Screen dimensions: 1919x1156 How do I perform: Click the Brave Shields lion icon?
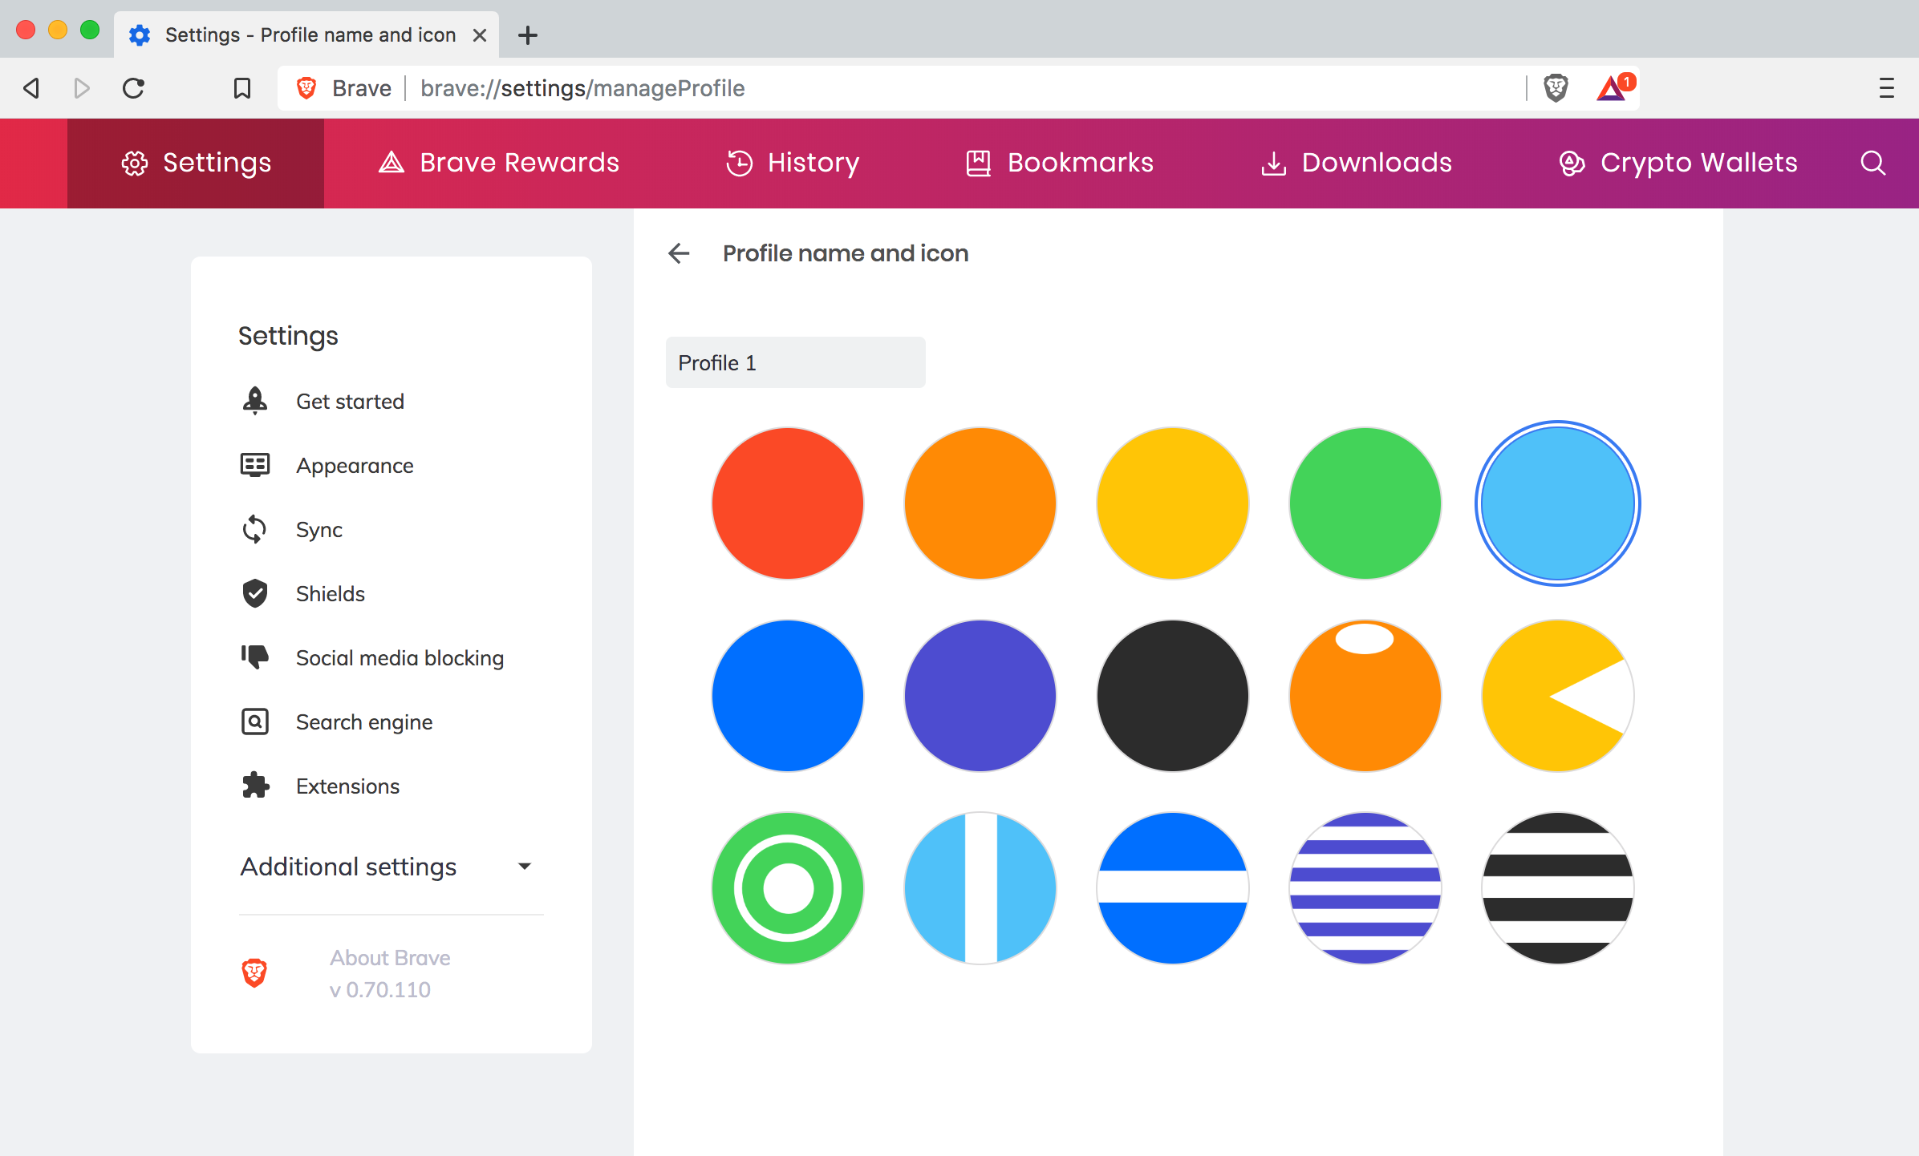coord(1556,87)
